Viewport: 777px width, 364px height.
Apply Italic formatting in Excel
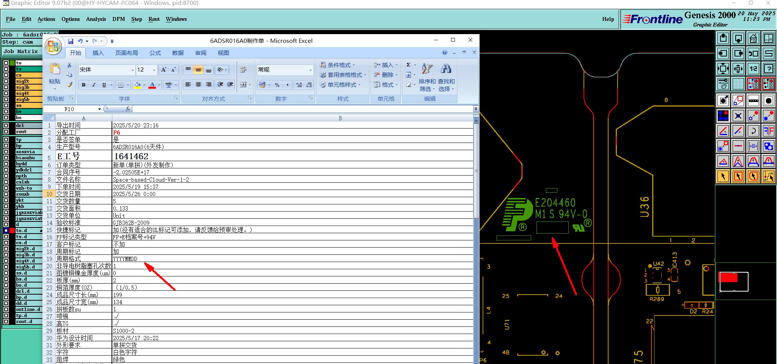[x=94, y=85]
